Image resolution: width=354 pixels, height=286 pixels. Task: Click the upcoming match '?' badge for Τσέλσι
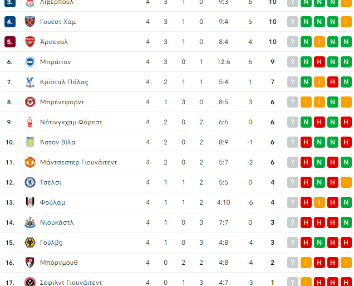tap(293, 182)
